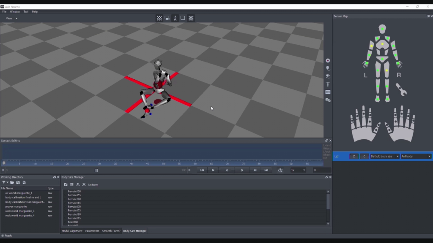Screen dimensions: 433x243
Task: Float the Working Directory panel
Action: coord(55,177)
